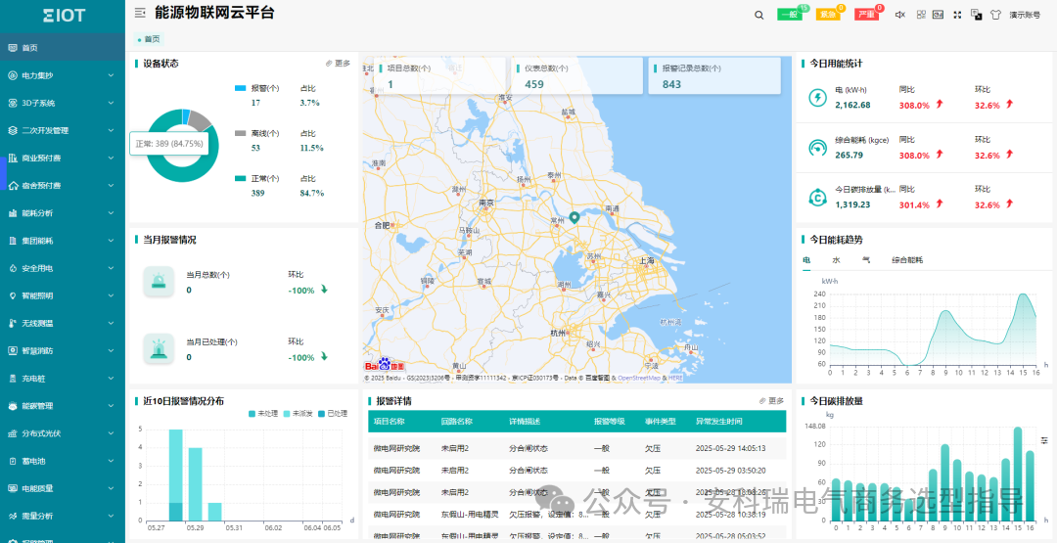
Task: Toggle the 未处理 legend entry
Action: click(x=263, y=414)
